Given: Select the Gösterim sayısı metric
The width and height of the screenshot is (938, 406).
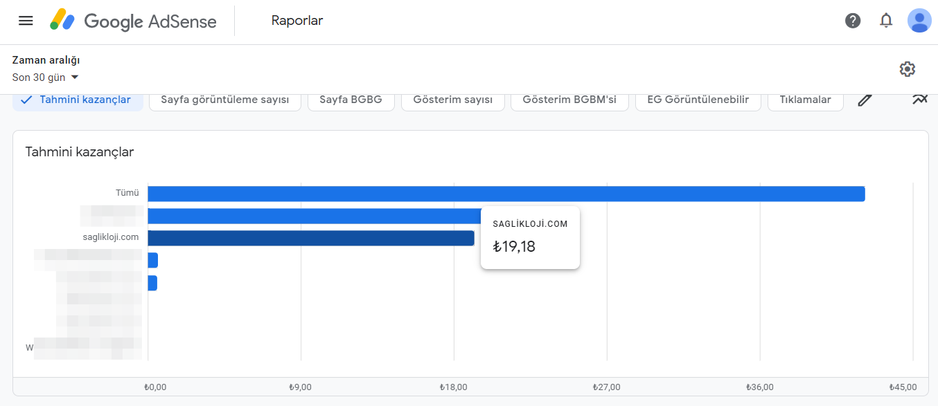Looking at the screenshot, I should pyautogui.click(x=453, y=100).
